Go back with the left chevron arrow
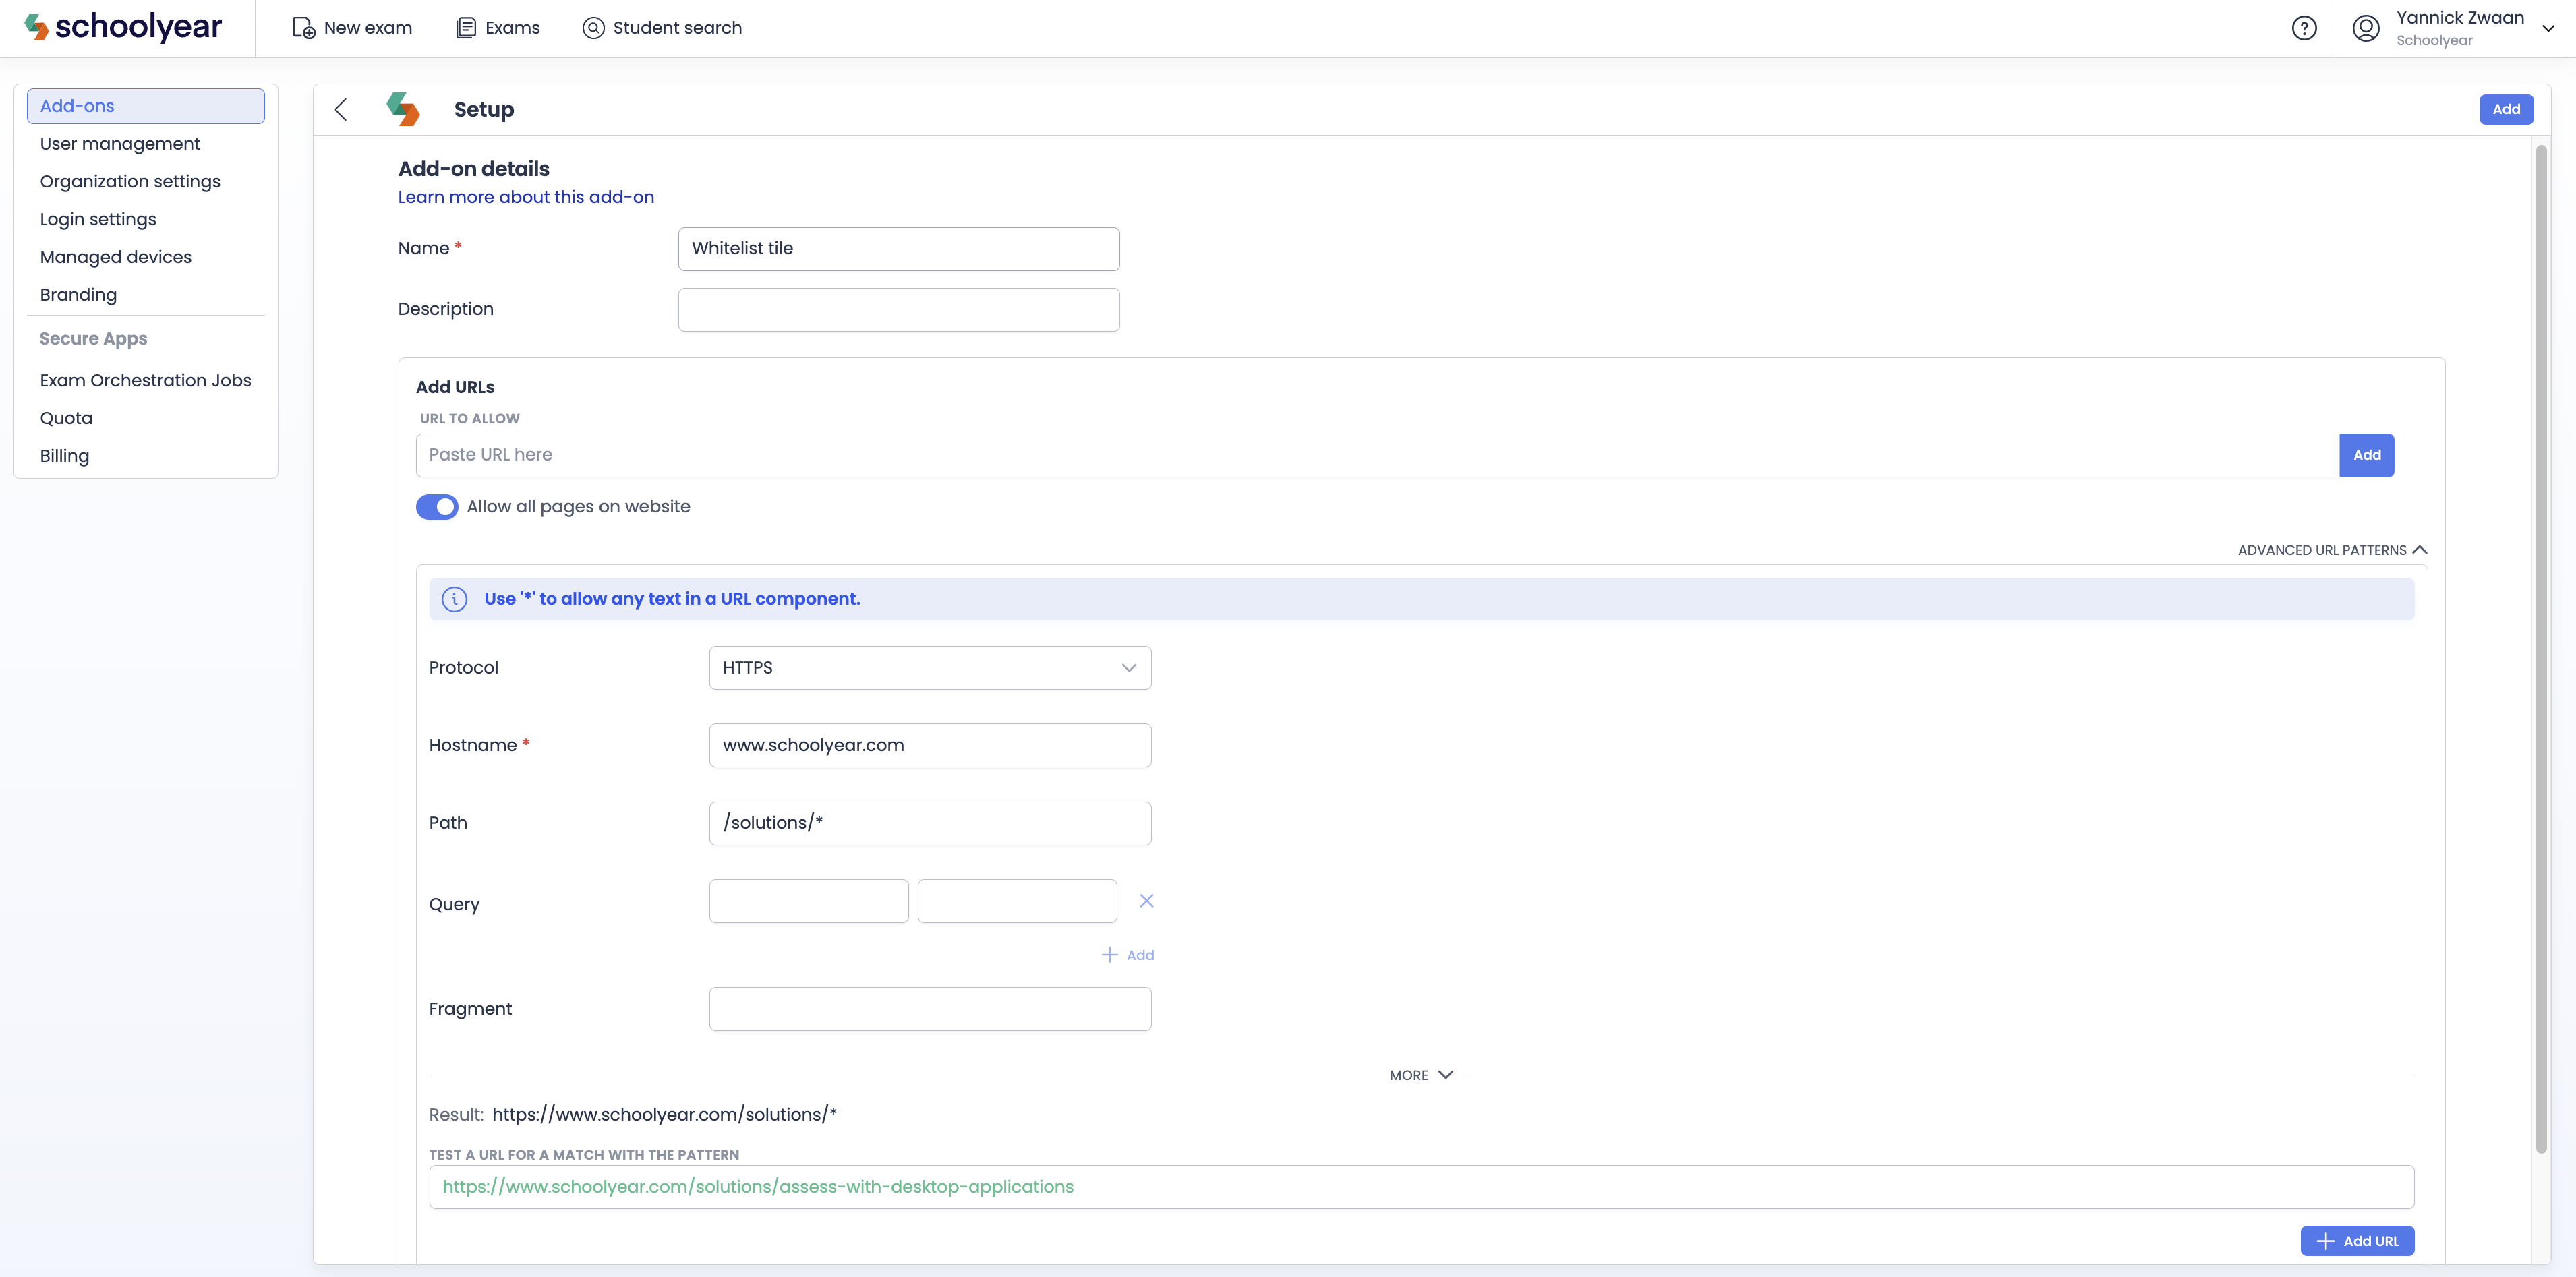The image size is (2576, 1277). pyautogui.click(x=341, y=109)
